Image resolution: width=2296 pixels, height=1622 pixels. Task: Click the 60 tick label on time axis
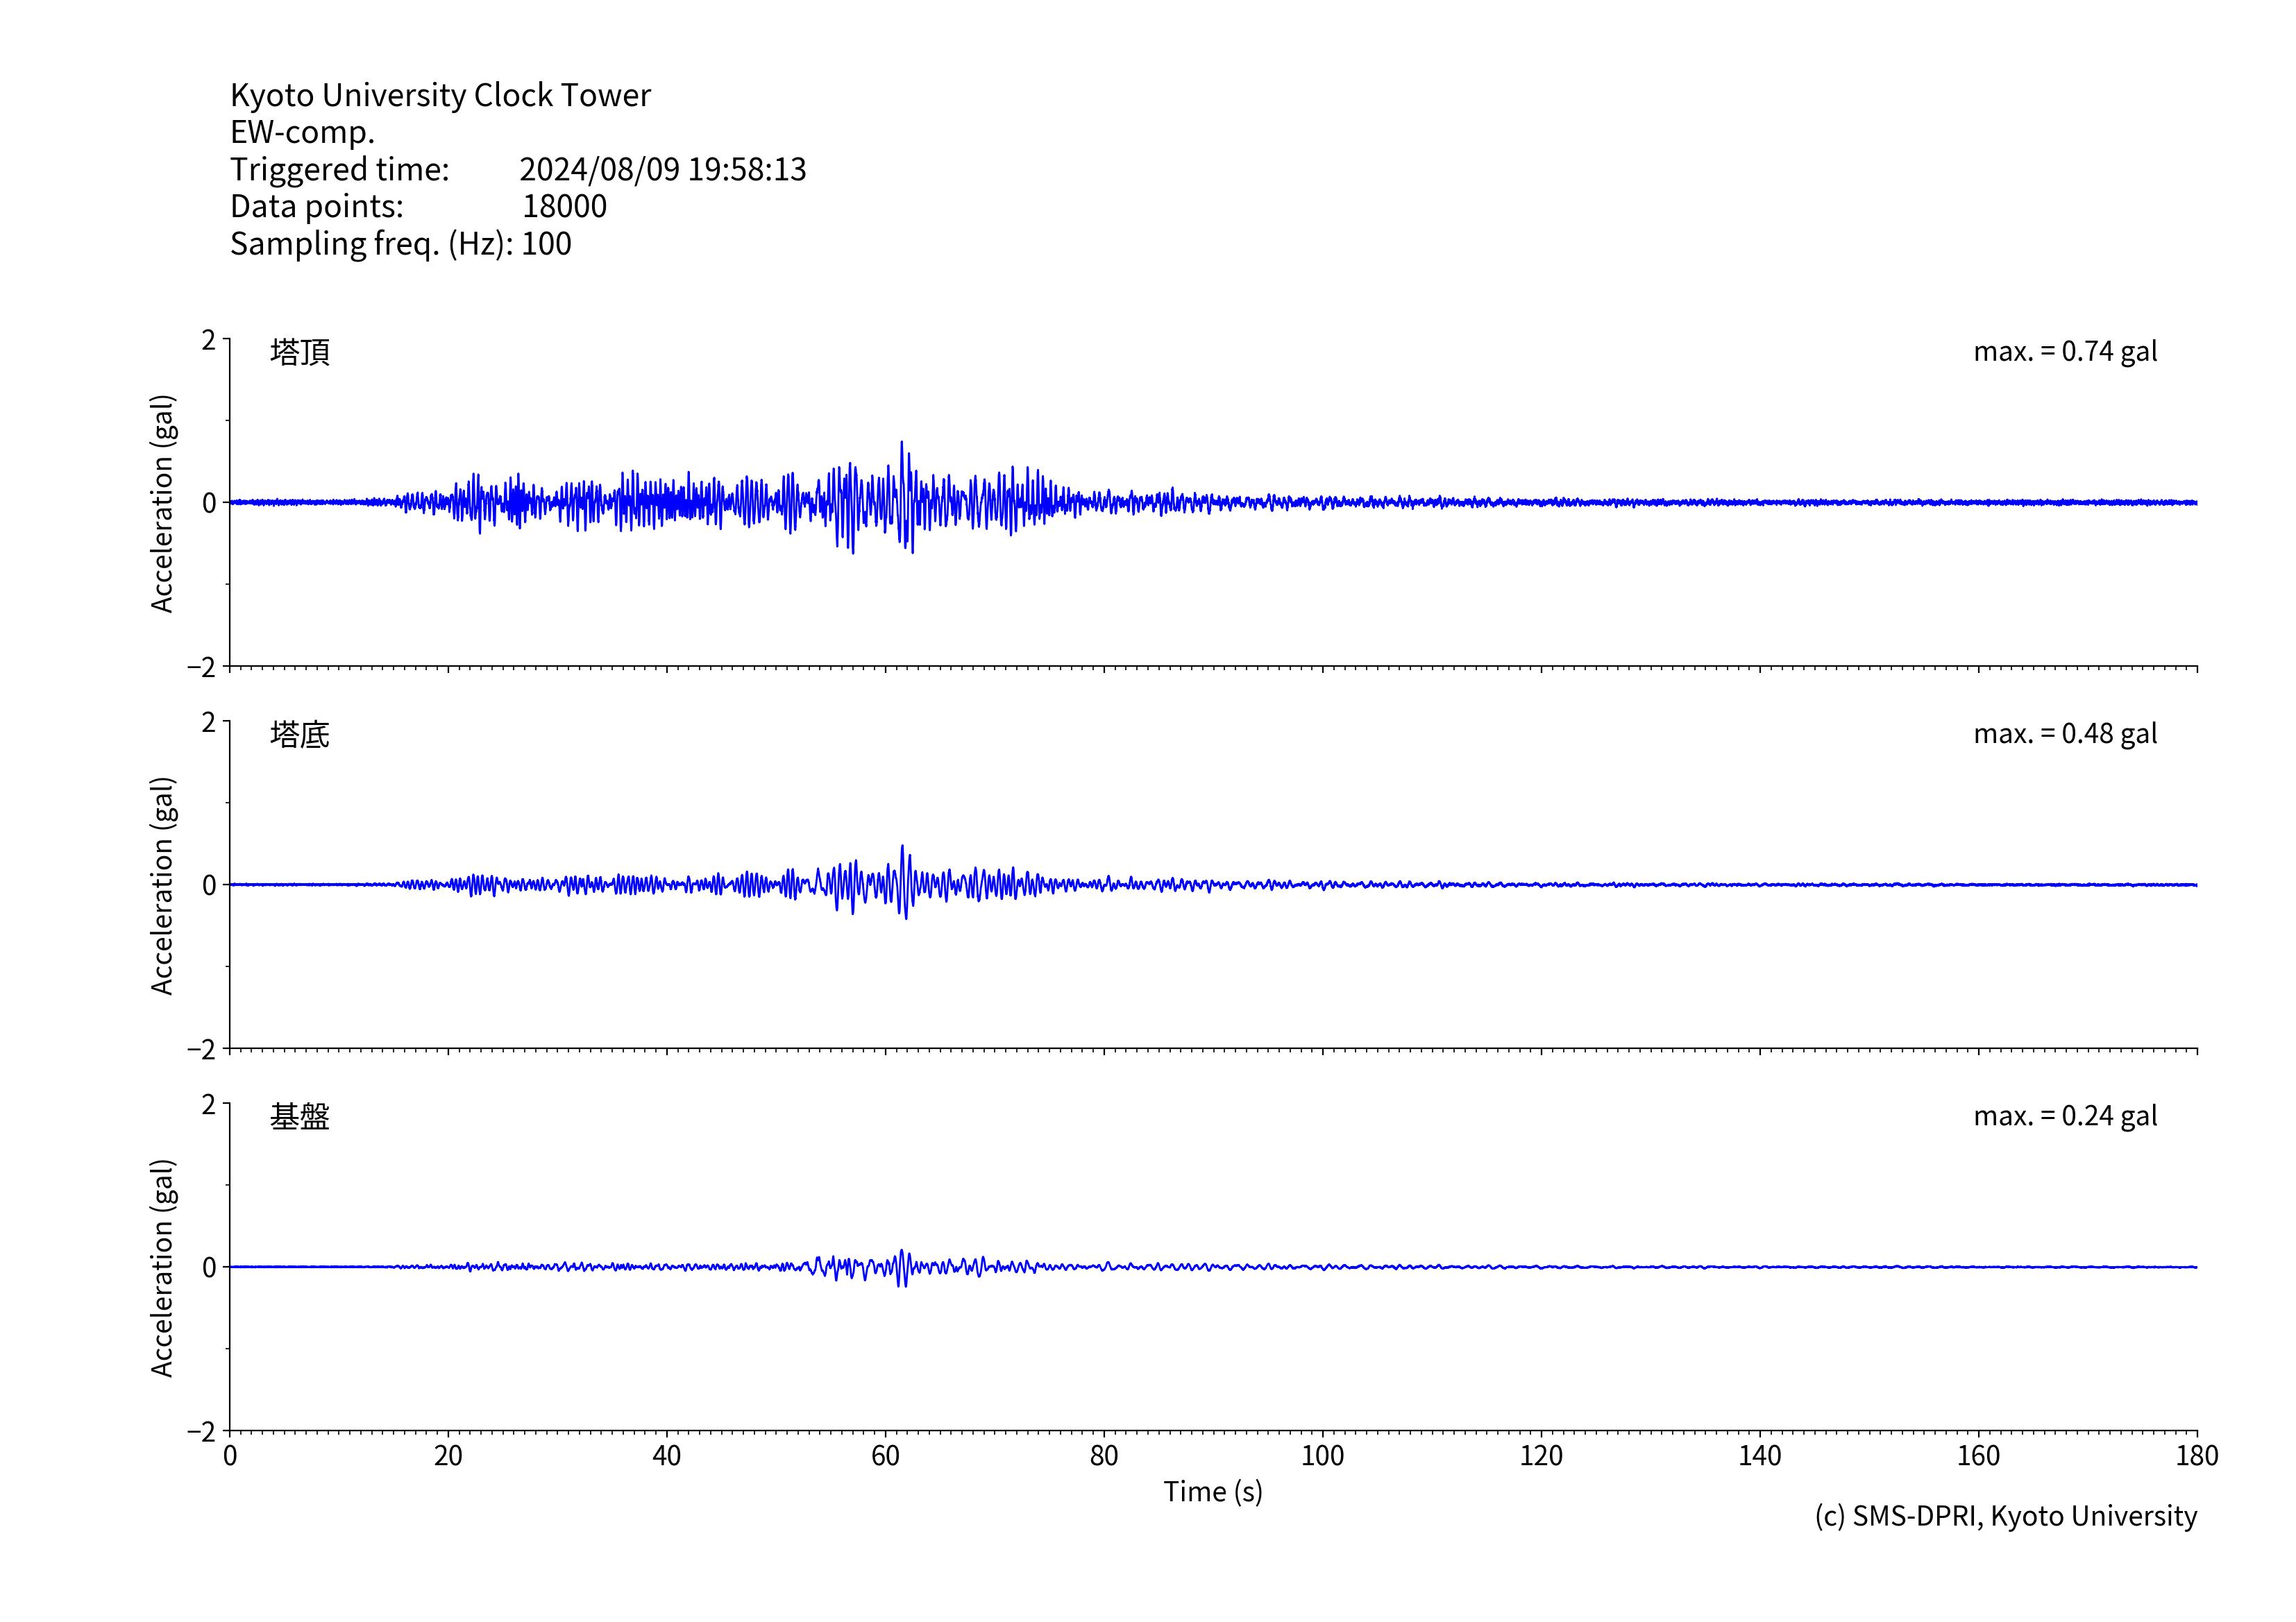(885, 1456)
